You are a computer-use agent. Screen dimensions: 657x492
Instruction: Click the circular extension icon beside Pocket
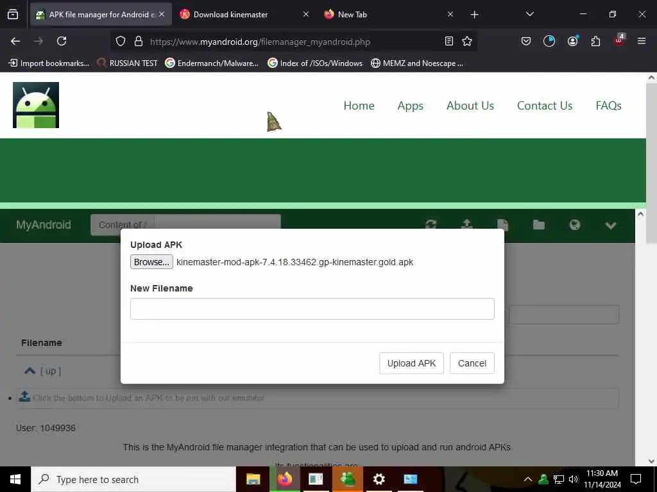tap(549, 41)
